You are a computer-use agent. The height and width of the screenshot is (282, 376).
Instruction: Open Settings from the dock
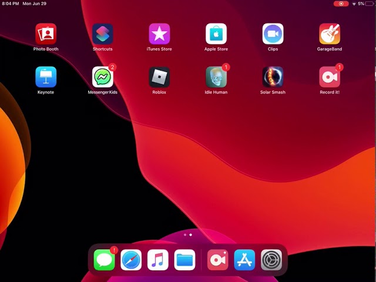(271, 260)
